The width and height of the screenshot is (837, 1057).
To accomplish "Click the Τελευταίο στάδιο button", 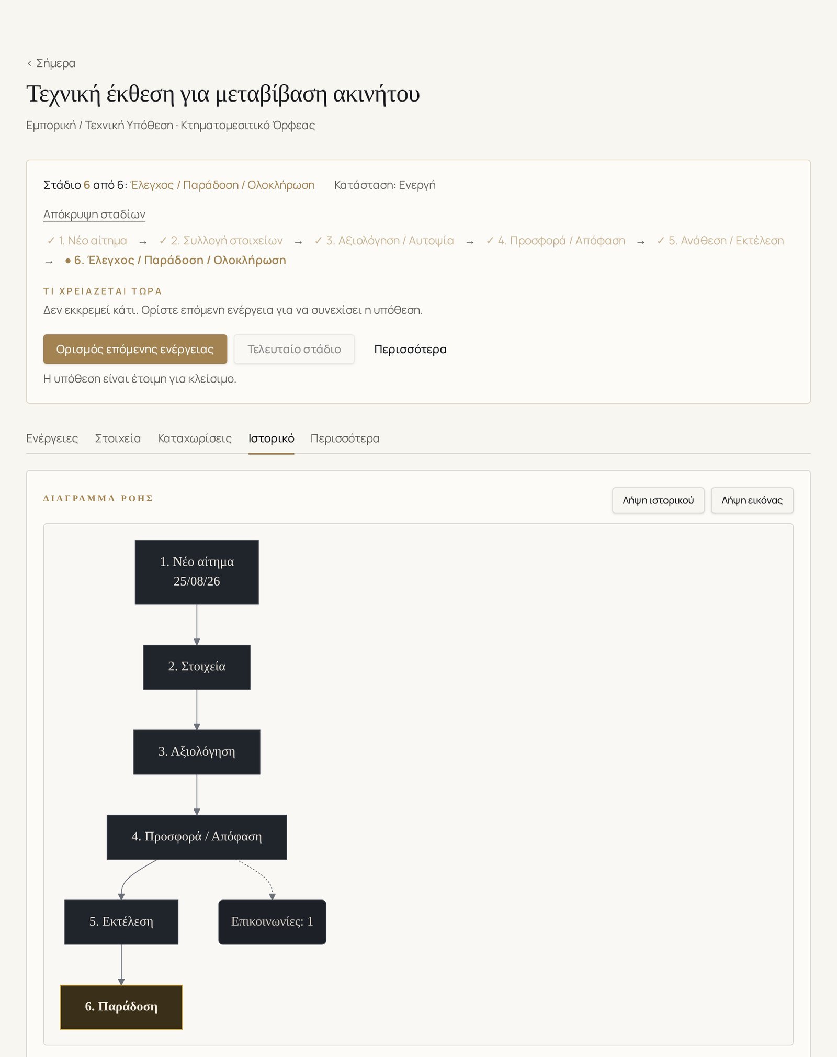I will [294, 349].
